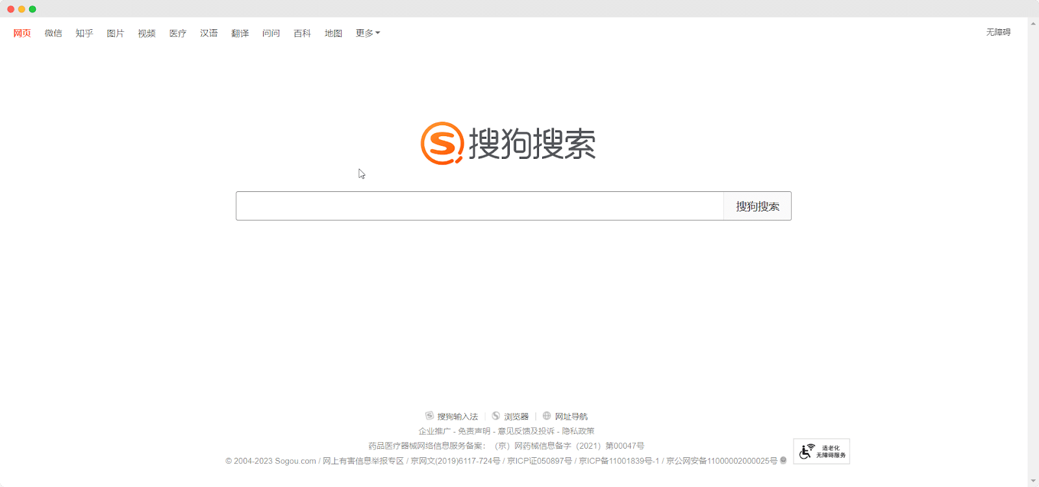Switch to 知乎 search
The image size is (1039, 487).
[84, 33]
